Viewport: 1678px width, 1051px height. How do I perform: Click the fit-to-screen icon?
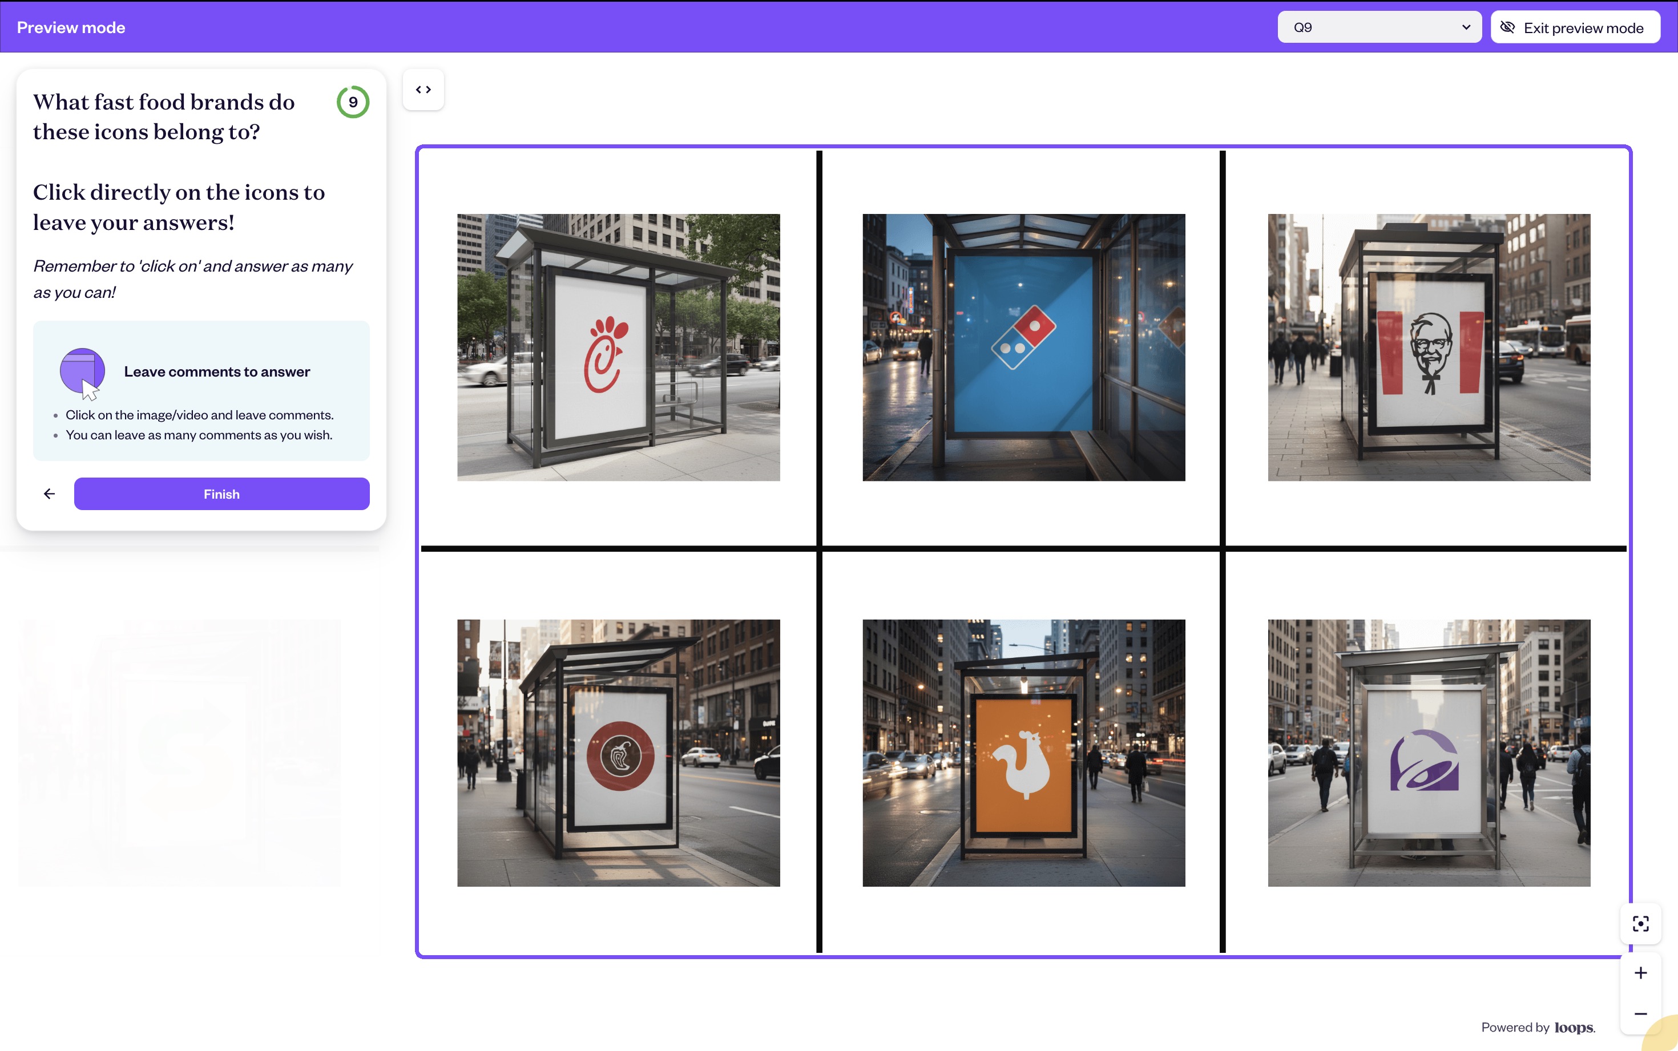[1641, 923]
